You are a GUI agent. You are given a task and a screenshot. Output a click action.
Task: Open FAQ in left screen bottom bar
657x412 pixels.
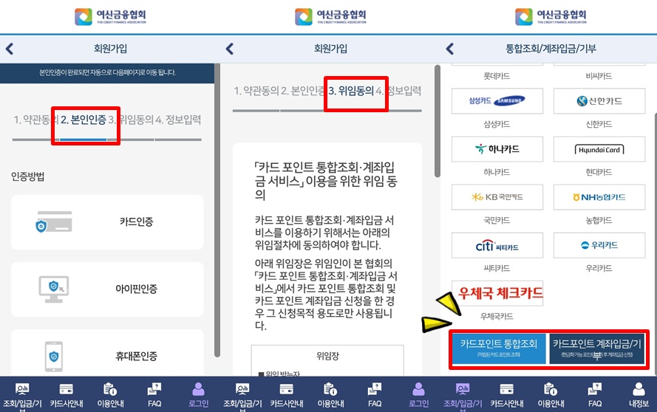coord(154,395)
